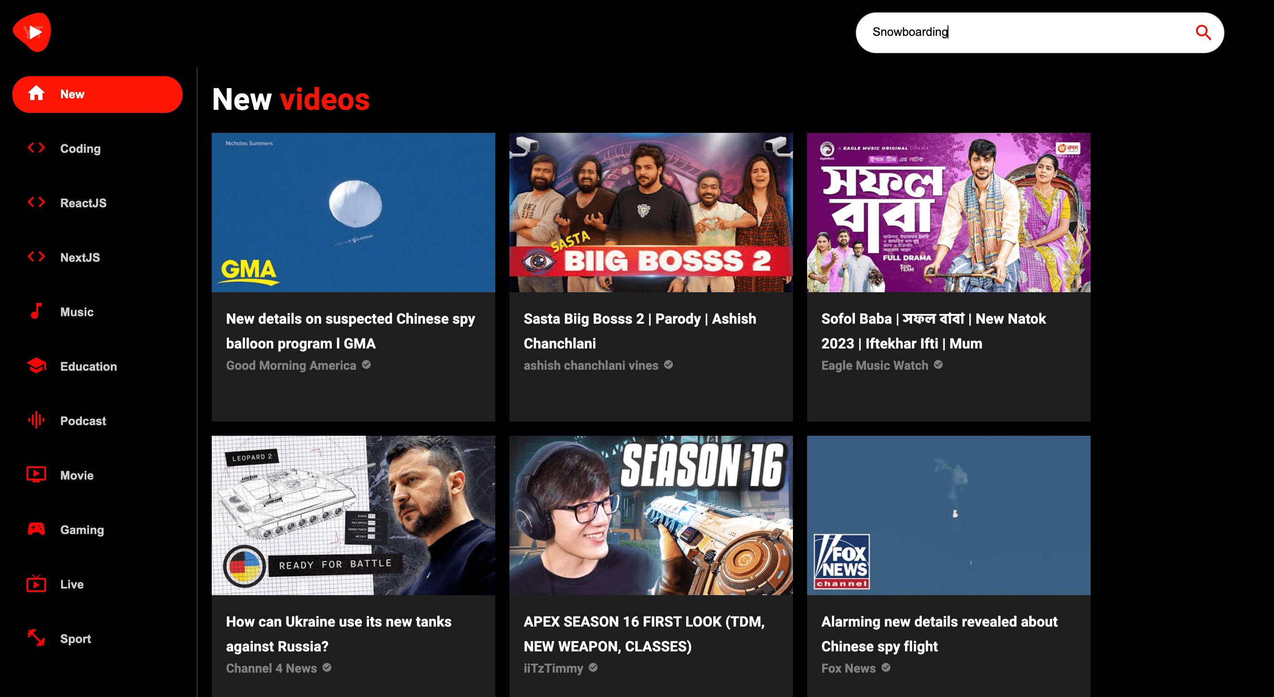Open the ReactJS category
The width and height of the screenshot is (1274, 697).
click(x=97, y=203)
